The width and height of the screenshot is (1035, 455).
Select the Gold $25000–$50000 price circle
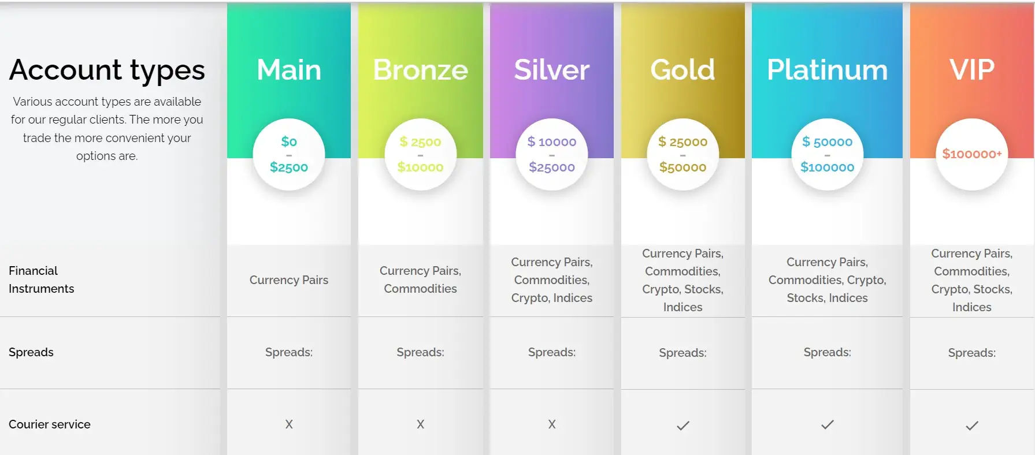(682, 154)
